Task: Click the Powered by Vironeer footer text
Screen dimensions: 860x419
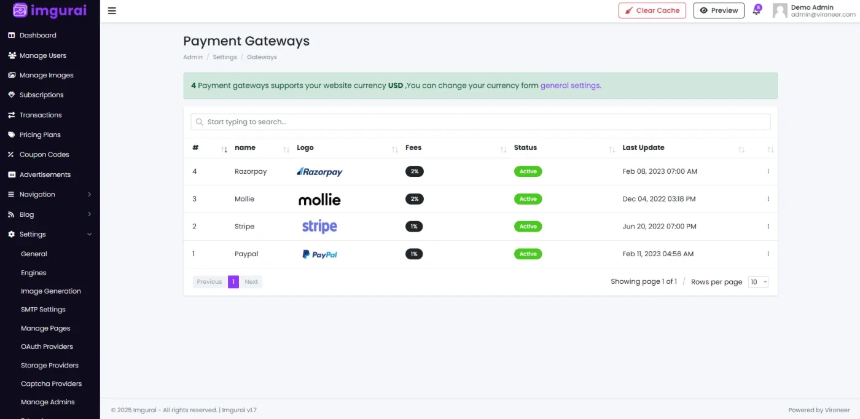Action: pos(819,410)
